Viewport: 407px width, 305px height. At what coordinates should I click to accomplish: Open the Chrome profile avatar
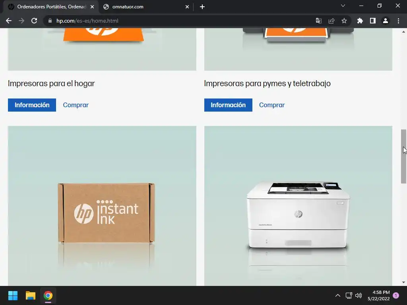point(385,21)
